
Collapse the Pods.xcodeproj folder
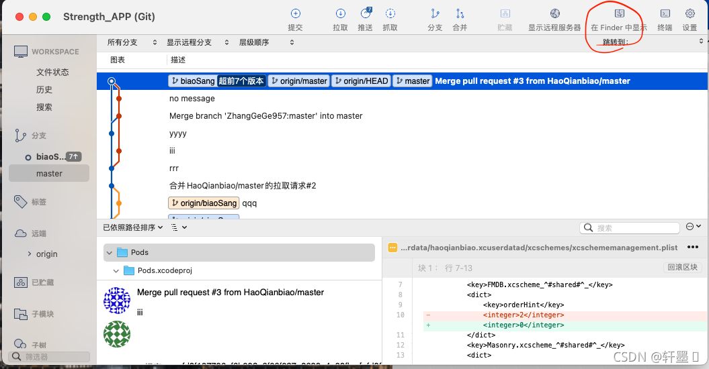[116, 271]
